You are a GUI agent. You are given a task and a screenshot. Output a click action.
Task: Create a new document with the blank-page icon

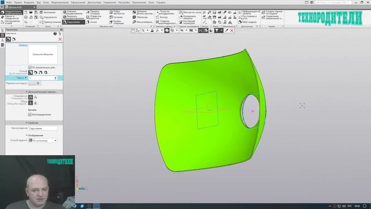(26, 12)
